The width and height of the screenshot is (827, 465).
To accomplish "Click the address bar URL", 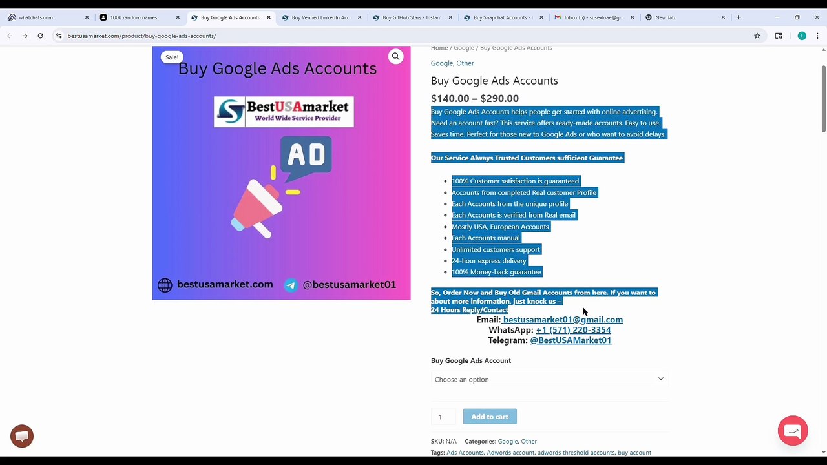I will (141, 36).
